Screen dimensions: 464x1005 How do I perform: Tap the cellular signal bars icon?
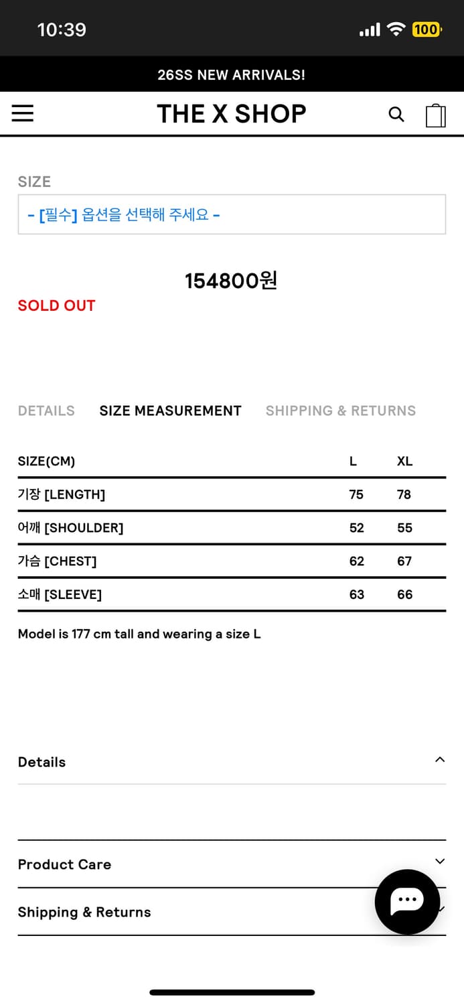[x=370, y=29]
